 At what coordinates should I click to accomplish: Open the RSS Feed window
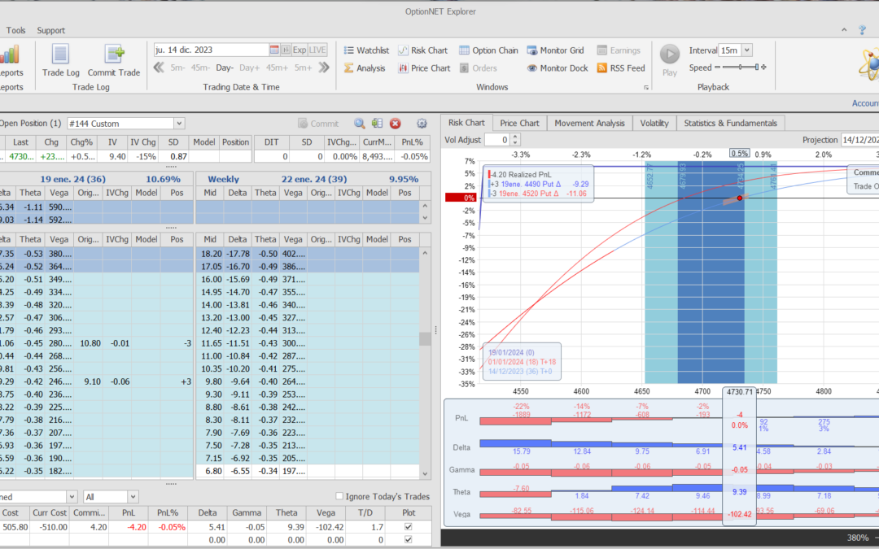coord(621,68)
